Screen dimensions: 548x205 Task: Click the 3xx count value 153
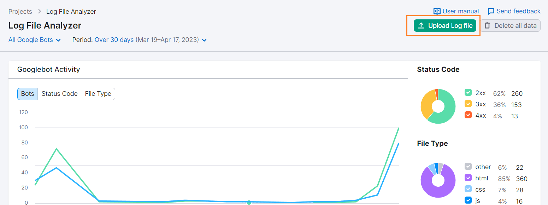click(x=517, y=105)
